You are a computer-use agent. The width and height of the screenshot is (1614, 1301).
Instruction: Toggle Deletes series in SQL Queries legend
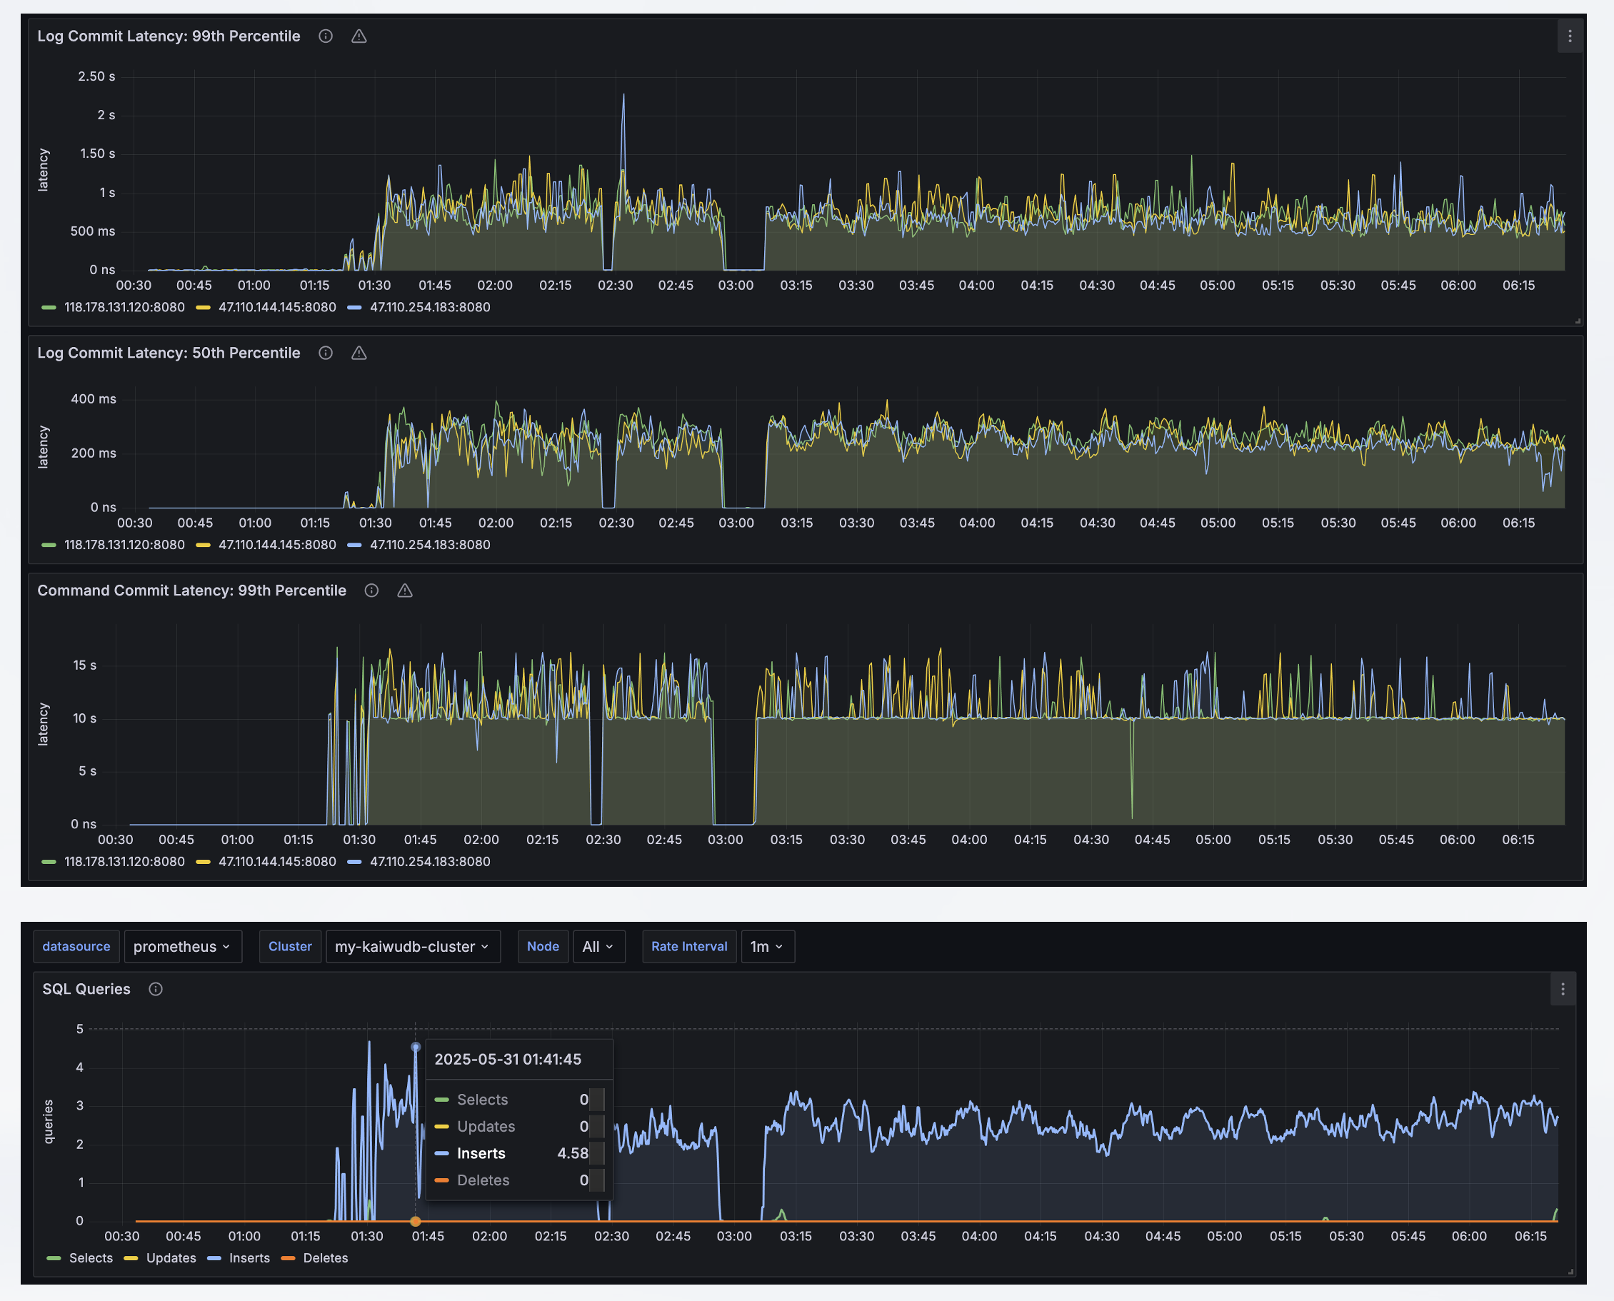click(325, 1257)
